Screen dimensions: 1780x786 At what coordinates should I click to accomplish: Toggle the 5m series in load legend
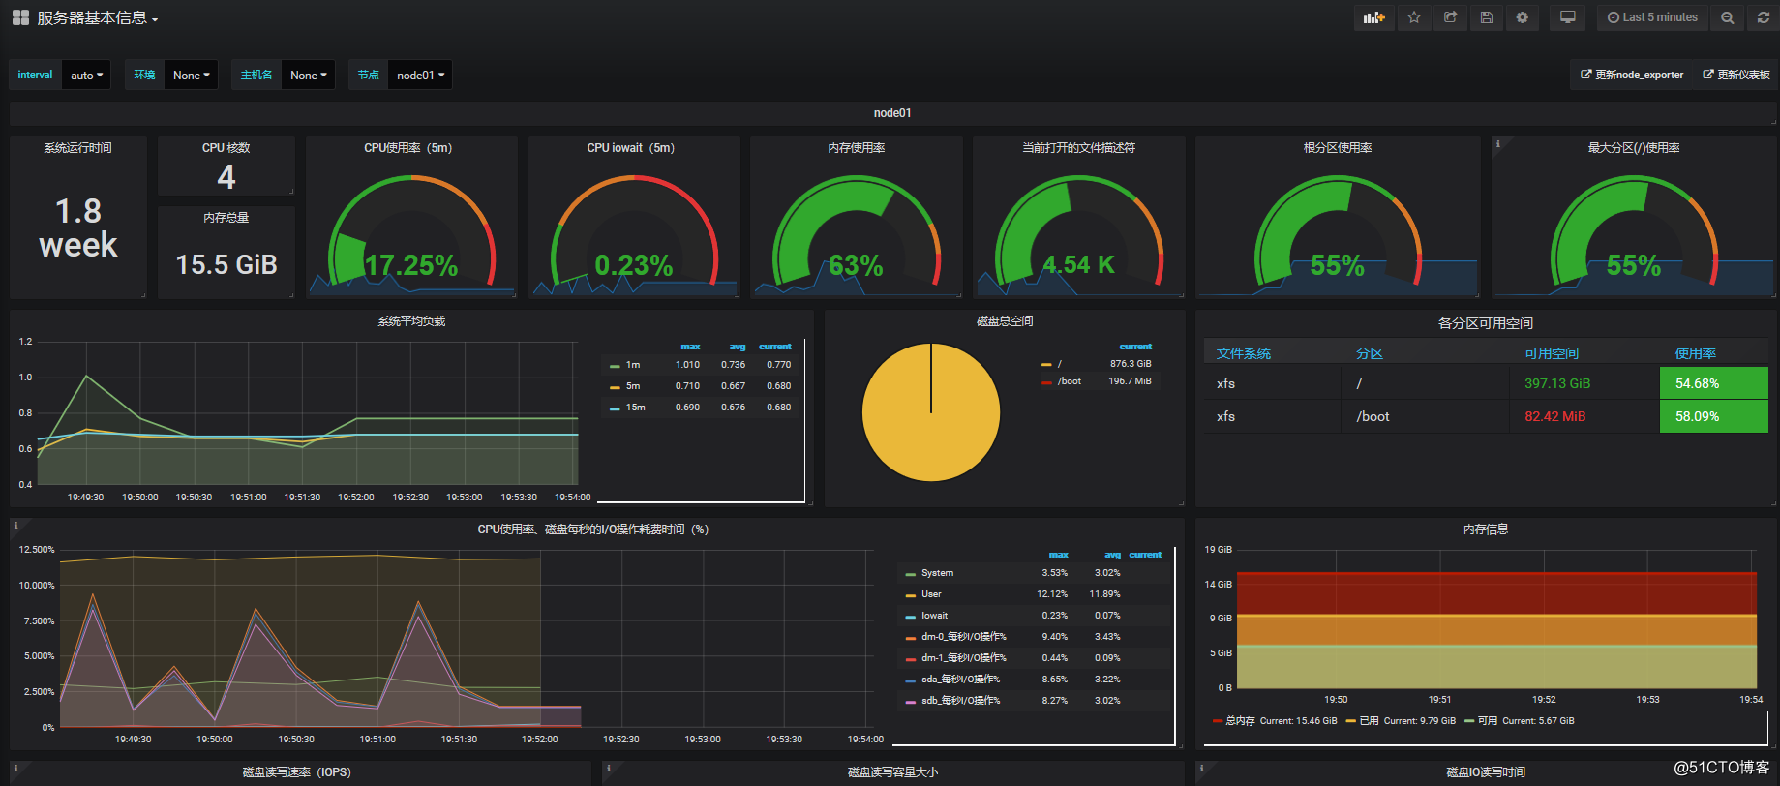[632, 386]
